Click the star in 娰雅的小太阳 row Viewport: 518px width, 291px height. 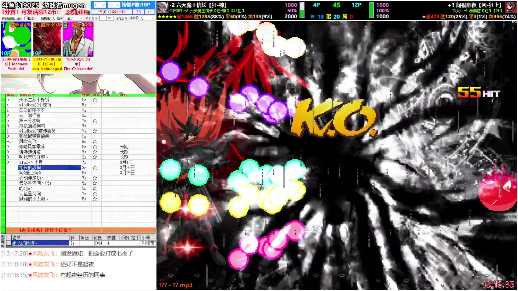(95, 199)
